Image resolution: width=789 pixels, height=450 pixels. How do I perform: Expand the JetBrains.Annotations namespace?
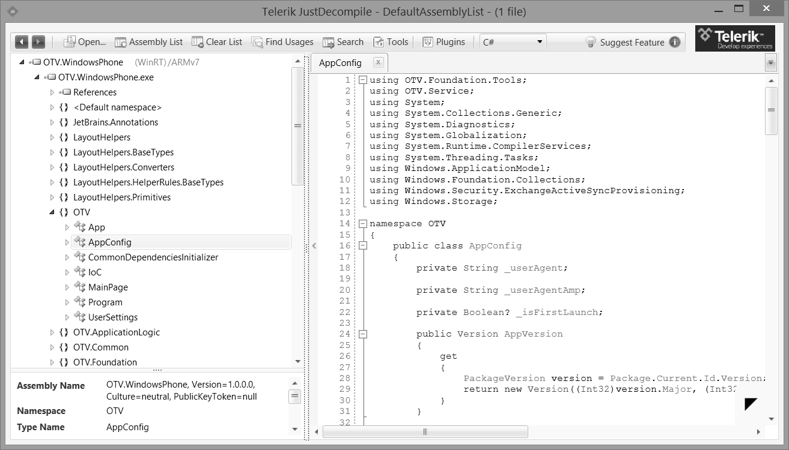pos(52,122)
